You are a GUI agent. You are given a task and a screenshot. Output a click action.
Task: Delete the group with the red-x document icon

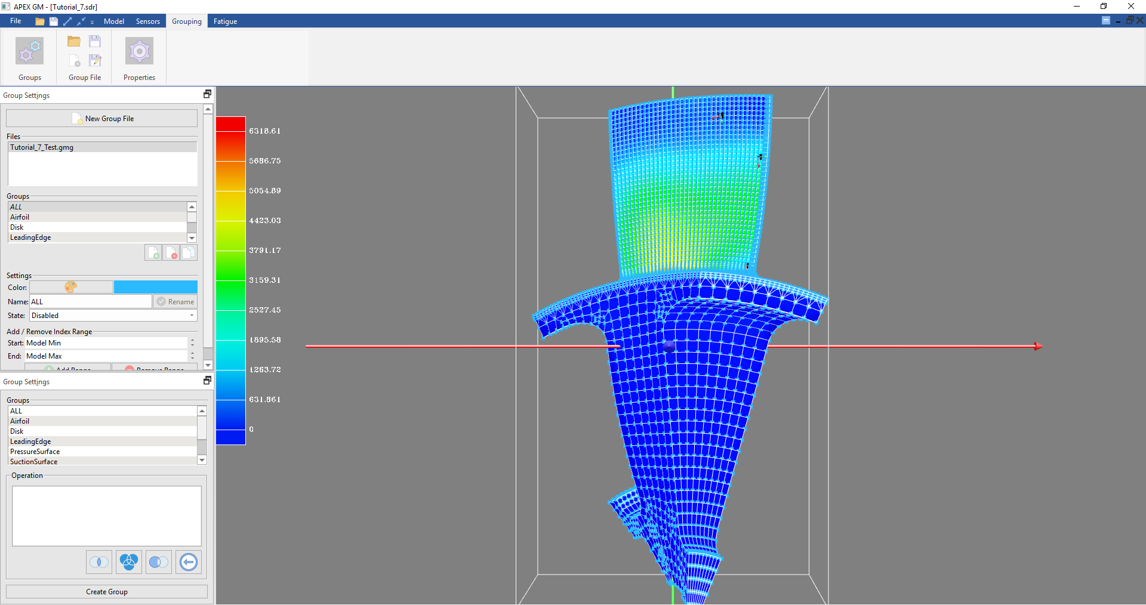[171, 252]
